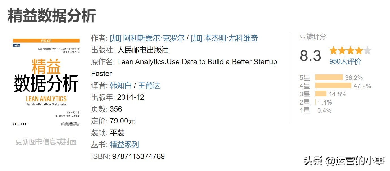Open translator link 韩知白

[x=121, y=86]
